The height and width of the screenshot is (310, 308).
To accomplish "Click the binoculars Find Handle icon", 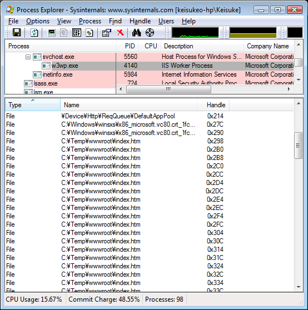I will (136, 33).
